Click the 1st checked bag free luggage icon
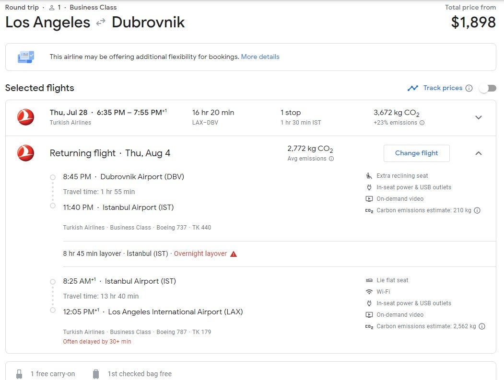 [x=96, y=374]
